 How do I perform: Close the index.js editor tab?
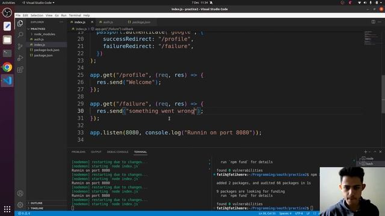click(92, 22)
